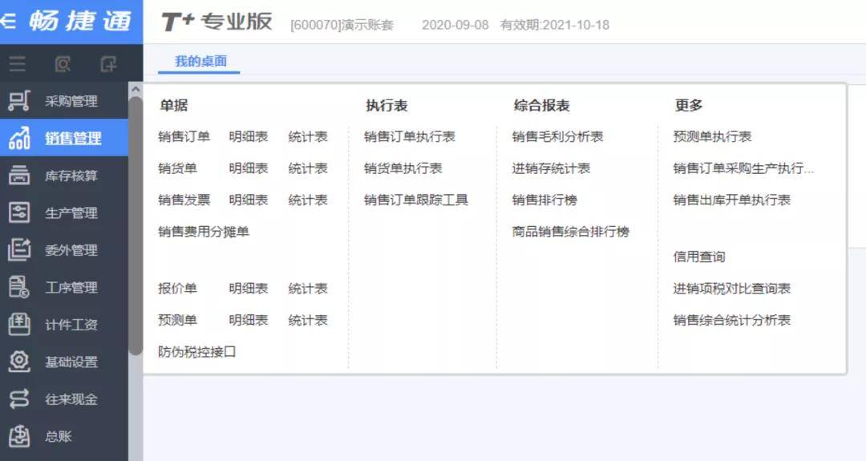866x461 pixels.
Task: Open the 计件工资 icon
Action: 18,324
